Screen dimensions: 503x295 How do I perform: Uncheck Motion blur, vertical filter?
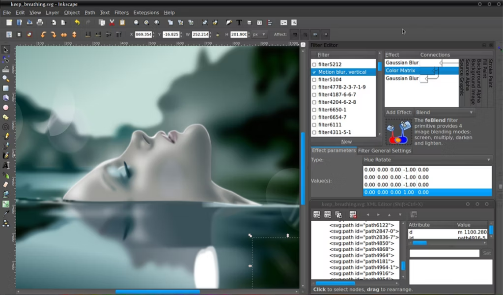[x=314, y=72]
